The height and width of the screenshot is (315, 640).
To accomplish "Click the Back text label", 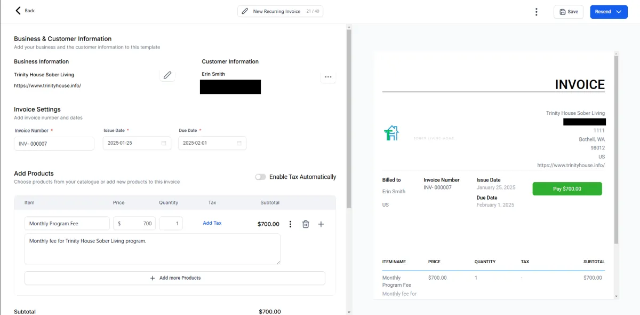I will pos(30,11).
